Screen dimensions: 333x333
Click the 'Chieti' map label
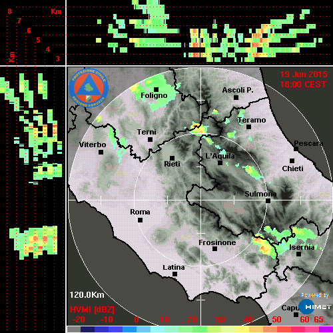click(x=292, y=168)
